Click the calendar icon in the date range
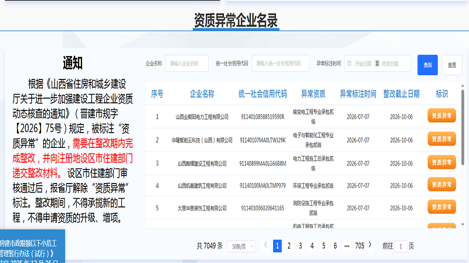Screen dimensions: 469x263 point(349,63)
